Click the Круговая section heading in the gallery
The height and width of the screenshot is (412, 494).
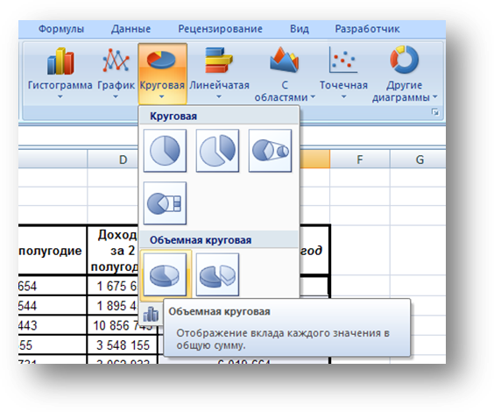tap(173, 116)
